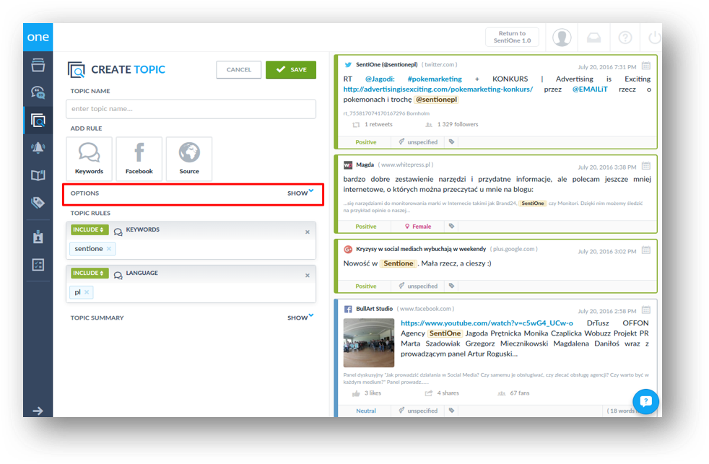This screenshot has width=709, height=464.
Task: Open the person badge sidebar icon
Action: (x=38, y=236)
